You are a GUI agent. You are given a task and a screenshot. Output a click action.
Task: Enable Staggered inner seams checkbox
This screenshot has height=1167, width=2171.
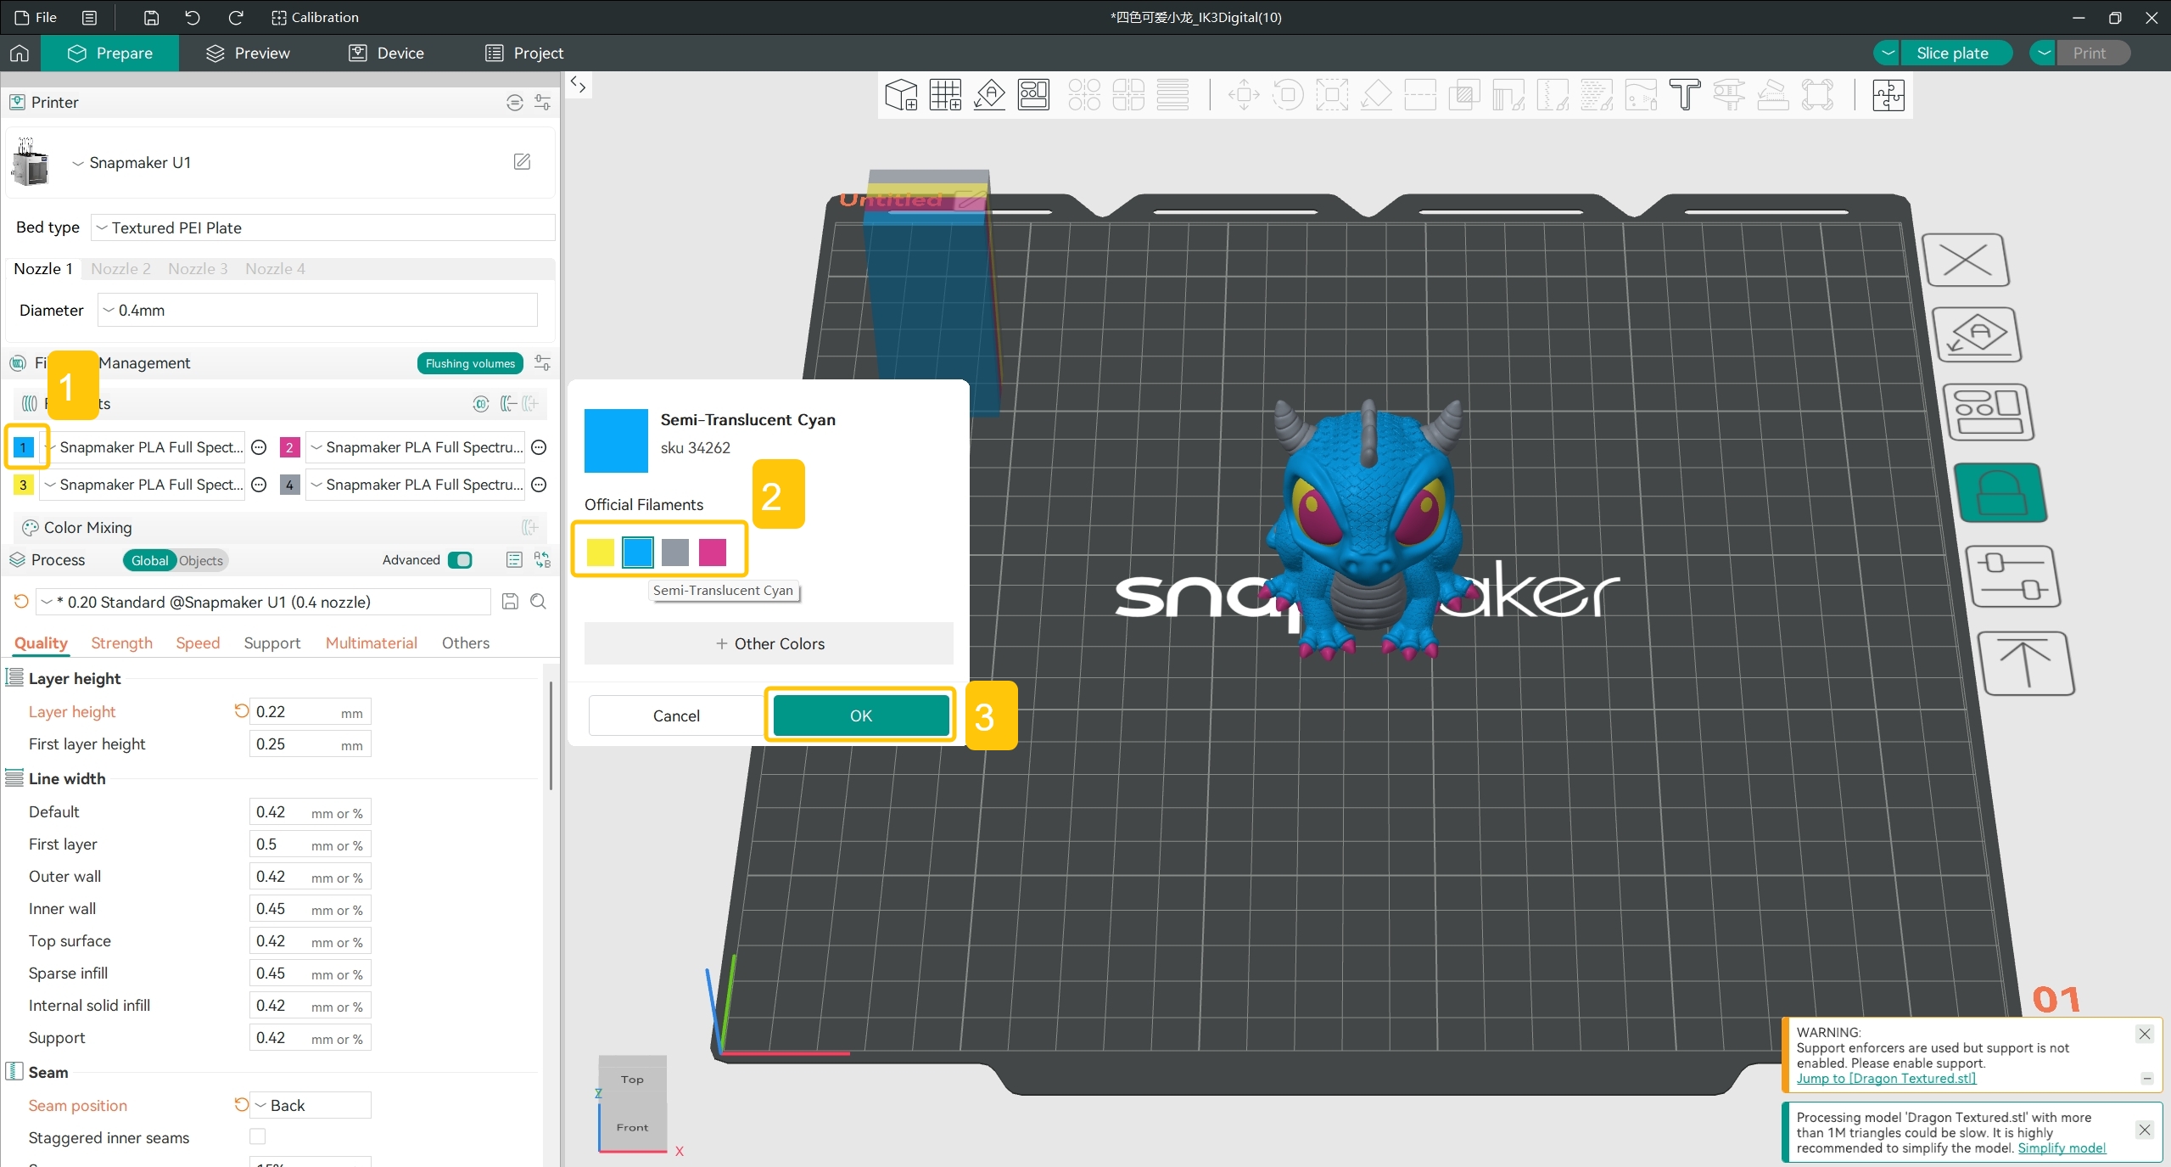tap(258, 1136)
